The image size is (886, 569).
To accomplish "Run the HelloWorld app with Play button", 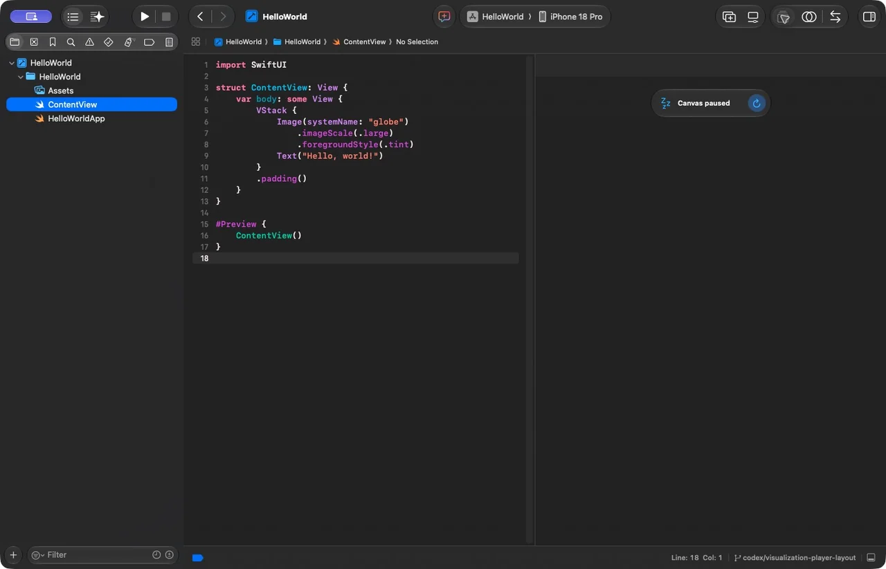I will pyautogui.click(x=145, y=17).
